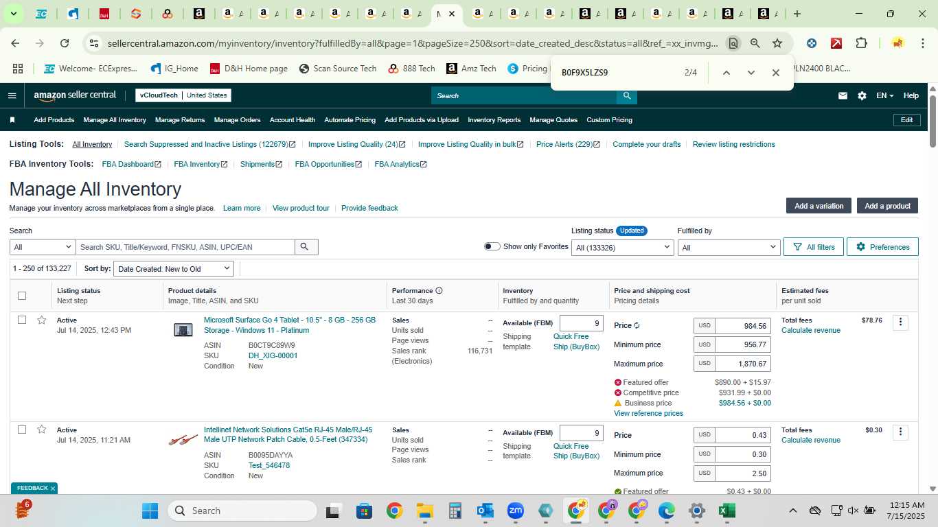Open the Fulfilled by All dropdown
Viewport: 938px width, 527px height.
729,247
